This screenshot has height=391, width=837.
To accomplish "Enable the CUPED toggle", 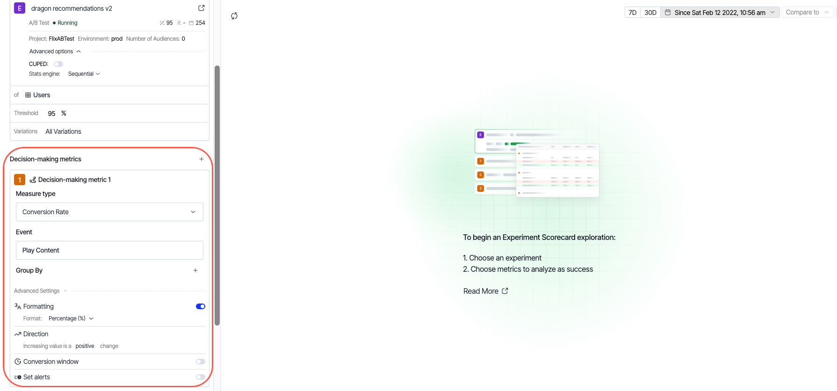I will click(x=58, y=64).
